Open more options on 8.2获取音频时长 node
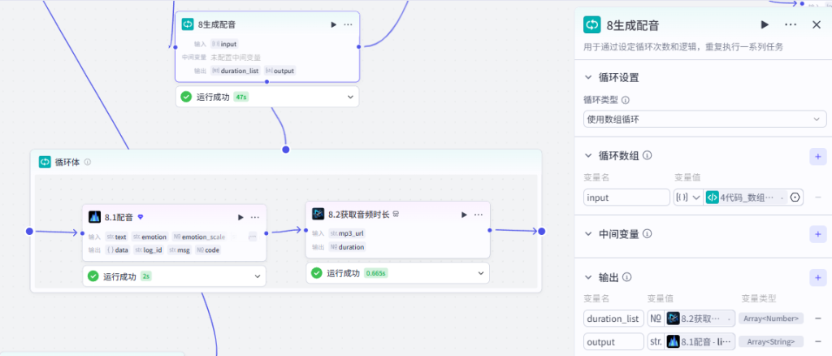Screen dimensions: 832x356 point(478,215)
